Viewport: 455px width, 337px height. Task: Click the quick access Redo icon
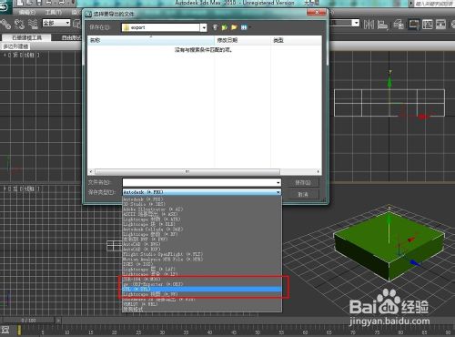click(x=61, y=3)
